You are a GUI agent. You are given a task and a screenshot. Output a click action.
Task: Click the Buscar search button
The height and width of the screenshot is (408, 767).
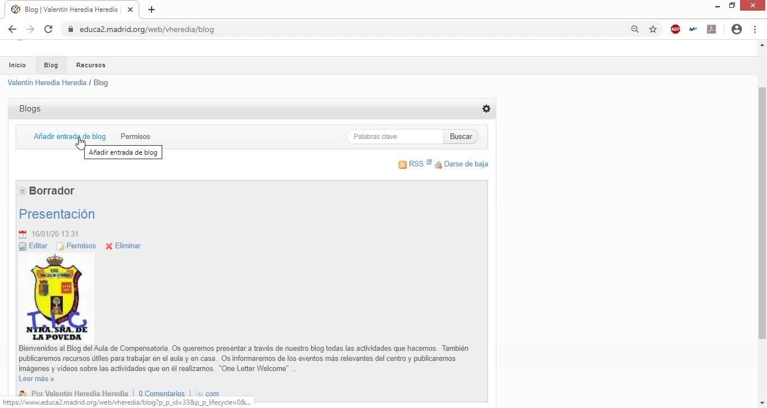tap(460, 136)
